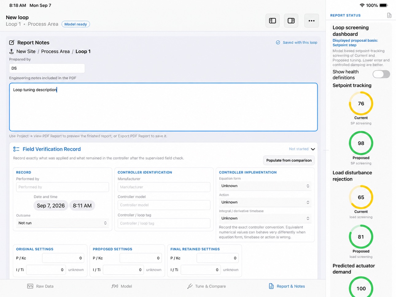Click the Controller / loop tag field
This screenshot has height=297, width=396.
tap(164, 223)
